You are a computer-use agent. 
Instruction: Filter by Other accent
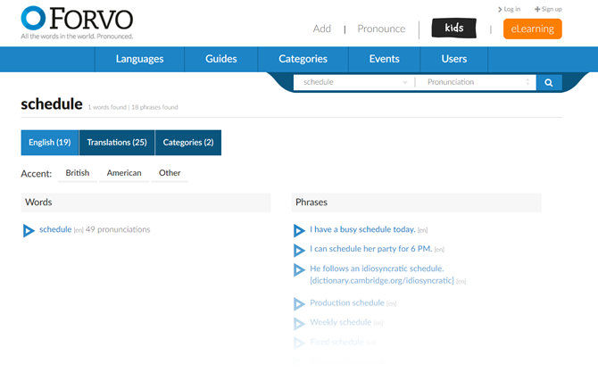click(170, 173)
